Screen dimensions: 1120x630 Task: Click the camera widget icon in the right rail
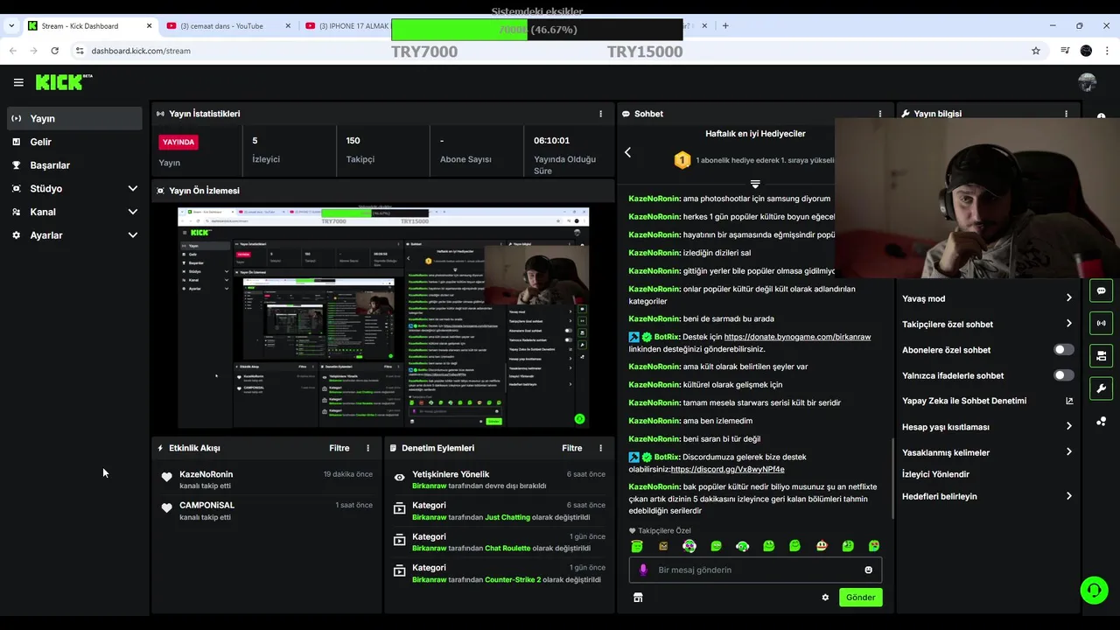[1101, 356]
